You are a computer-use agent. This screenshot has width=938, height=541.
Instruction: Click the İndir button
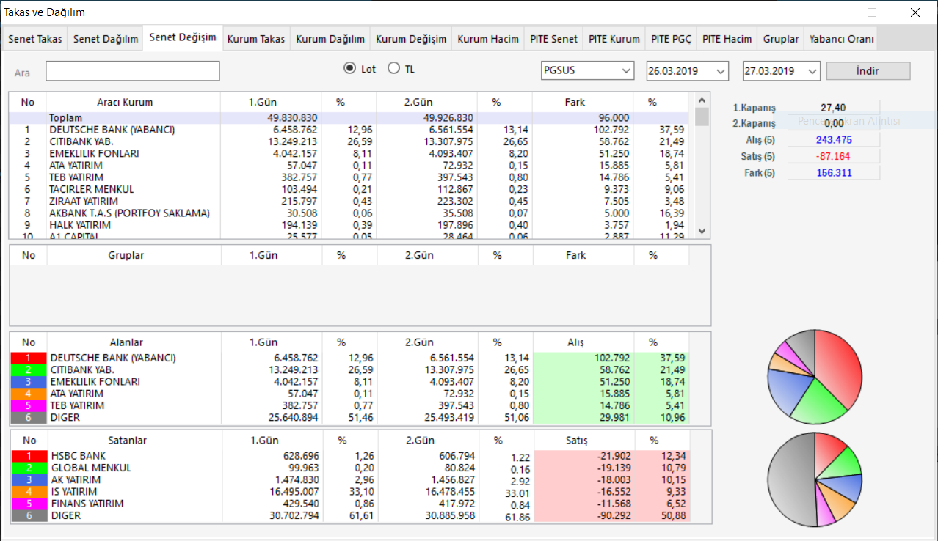tap(868, 71)
